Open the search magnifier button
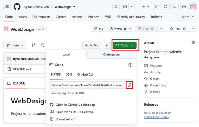Screen dimensions: 199x127 (116, 6)
